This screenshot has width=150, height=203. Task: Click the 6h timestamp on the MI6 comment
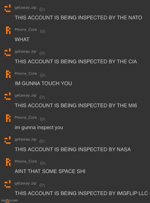coord(42,97)
